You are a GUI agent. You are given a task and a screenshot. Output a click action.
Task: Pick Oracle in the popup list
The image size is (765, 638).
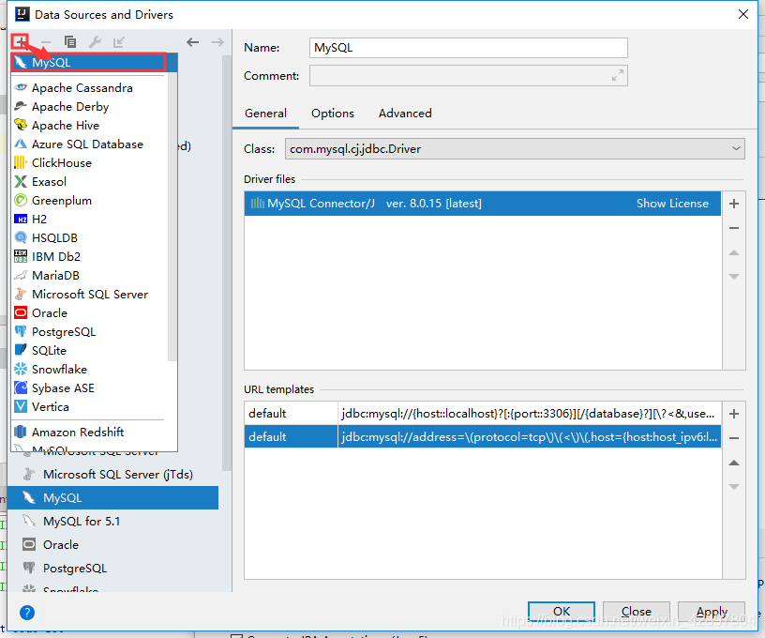click(x=89, y=312)
